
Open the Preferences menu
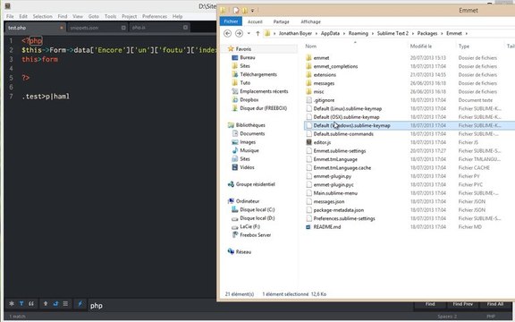[155, 16]
